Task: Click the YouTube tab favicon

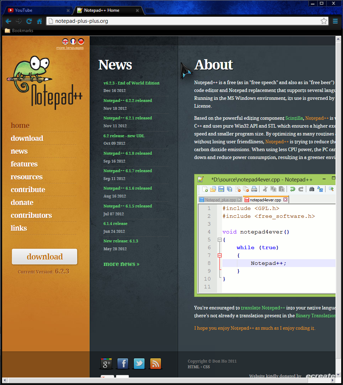Action: pos(11,10)
